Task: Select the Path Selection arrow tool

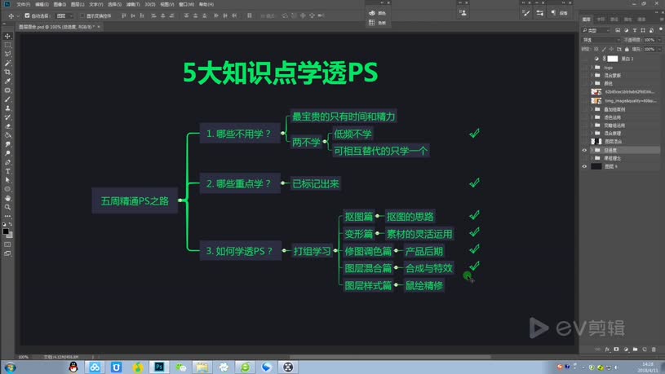Action: tap(7, 180)
